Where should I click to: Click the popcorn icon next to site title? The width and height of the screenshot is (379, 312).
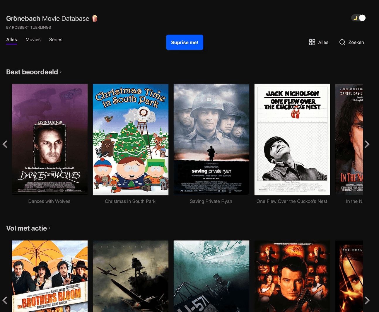click(95, 18)
